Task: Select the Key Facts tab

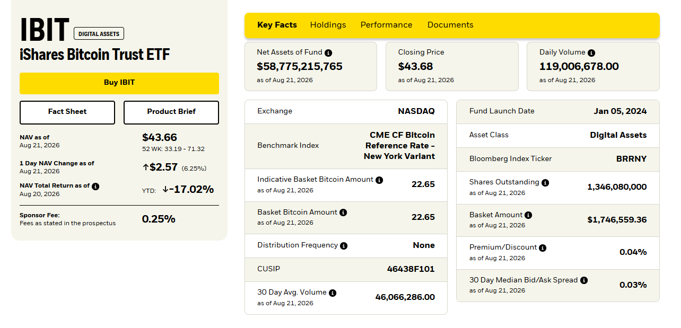Action: [x=277, y=25]
